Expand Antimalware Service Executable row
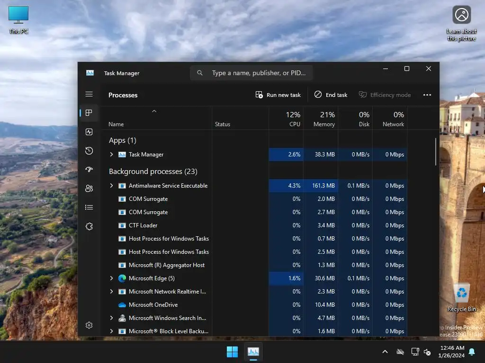Image resolution: width=485 pixels, height=363 pixels. pyautogui.click(x=112, y=185)
